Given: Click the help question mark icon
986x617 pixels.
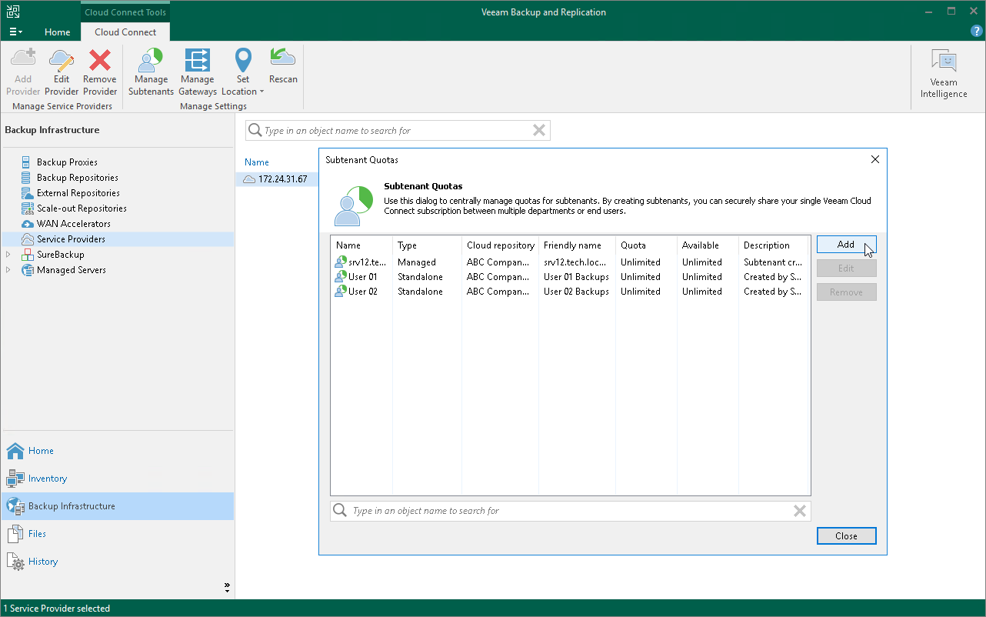Looking at the screenshot, I should coord(977,31).
